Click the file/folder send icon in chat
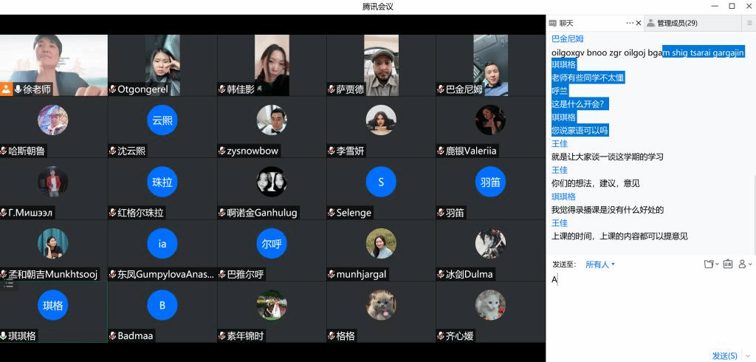The width and height of the screenshot is (756, 362). [709, 264]
